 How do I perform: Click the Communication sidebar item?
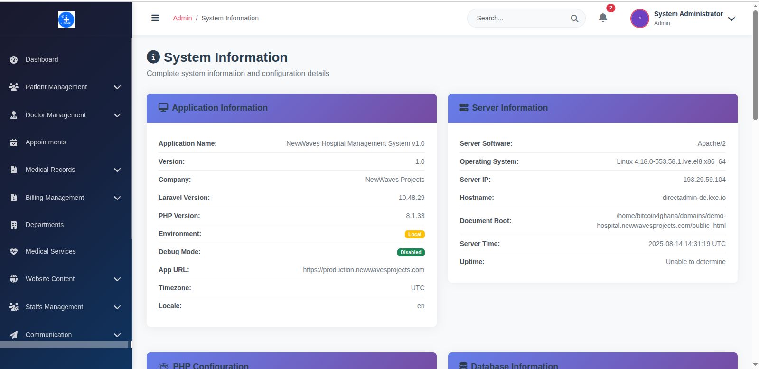pos(48,335)
